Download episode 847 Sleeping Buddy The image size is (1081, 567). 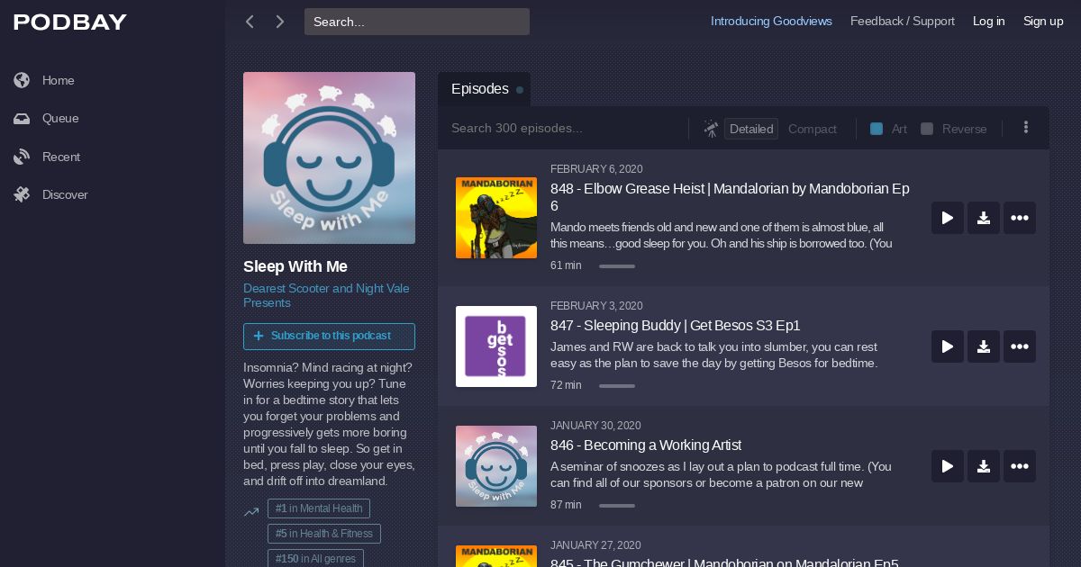pyautogui.click(x=984, y=346)
